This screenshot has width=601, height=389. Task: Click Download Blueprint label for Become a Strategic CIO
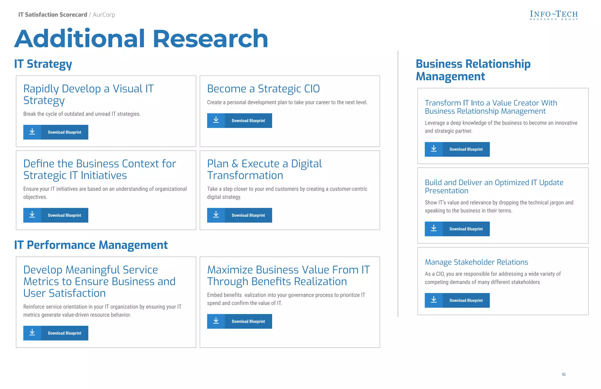[248, 121]
